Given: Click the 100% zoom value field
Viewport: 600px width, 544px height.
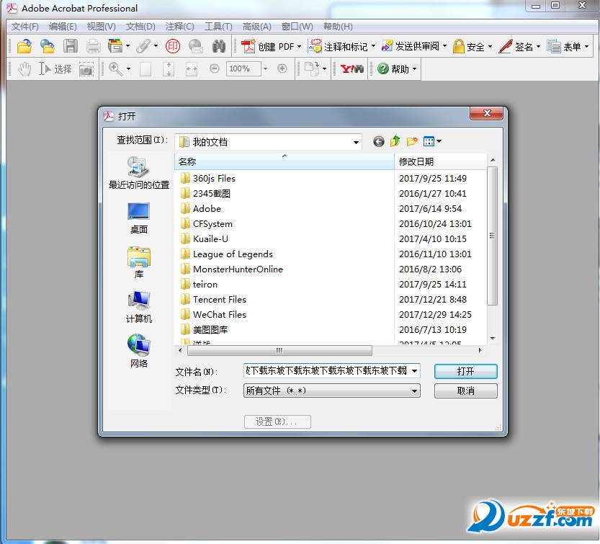Looking at the screenshot, I should pos(243,69).
